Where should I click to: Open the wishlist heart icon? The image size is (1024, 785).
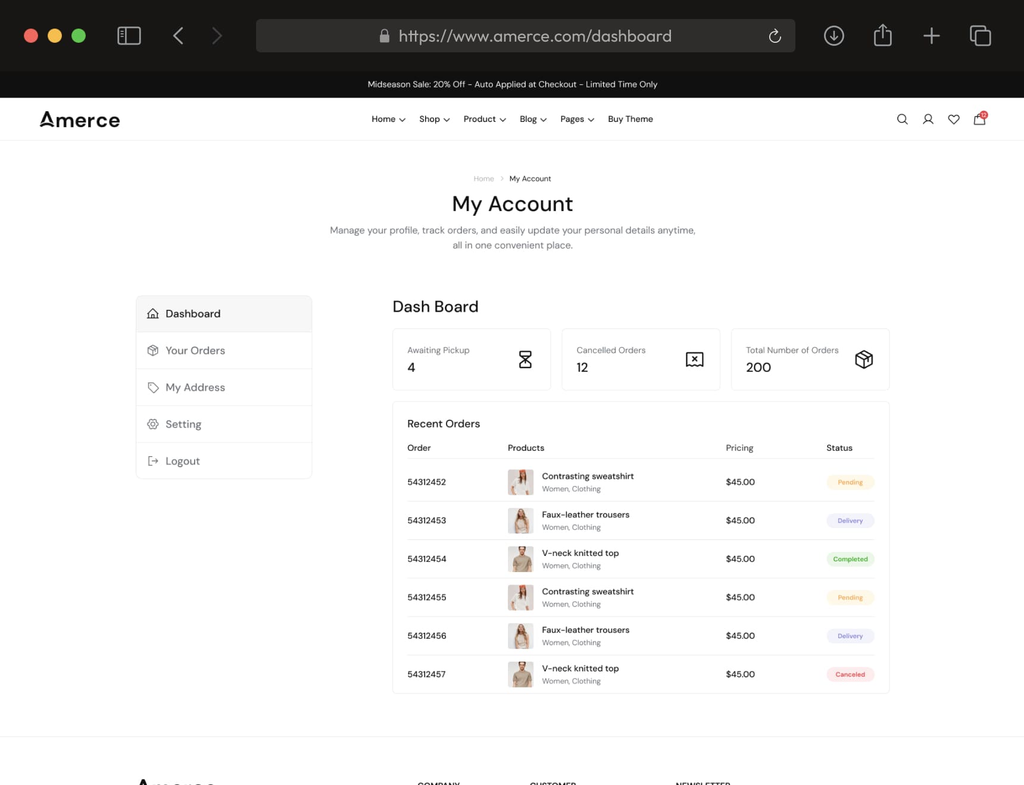953,120
